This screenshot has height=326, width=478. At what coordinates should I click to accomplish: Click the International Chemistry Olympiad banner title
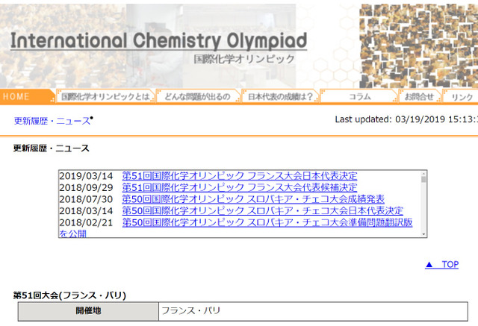point(158,41)
